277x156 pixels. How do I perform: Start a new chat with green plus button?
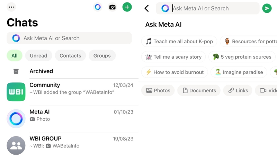[x=127, y=7]
